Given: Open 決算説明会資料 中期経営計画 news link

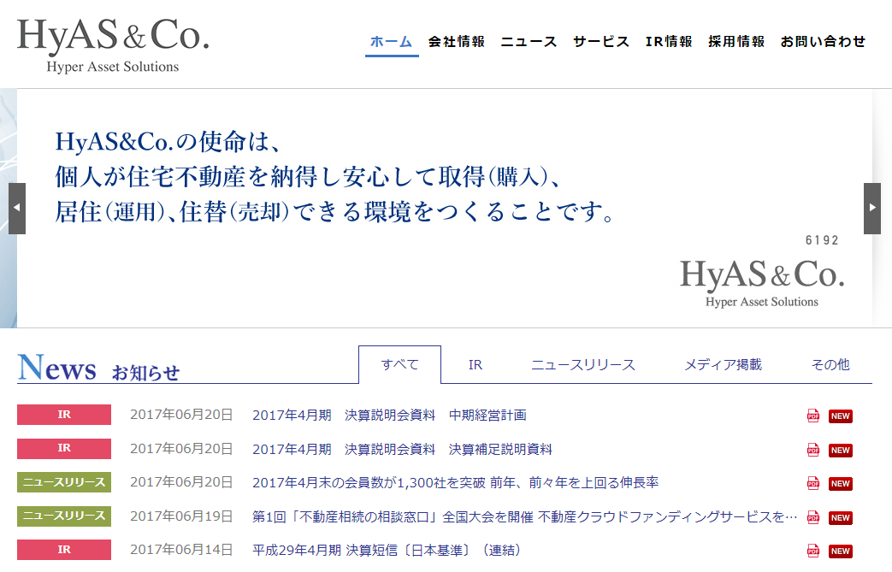Looking at the screenshot, I should tap(389, 416).
